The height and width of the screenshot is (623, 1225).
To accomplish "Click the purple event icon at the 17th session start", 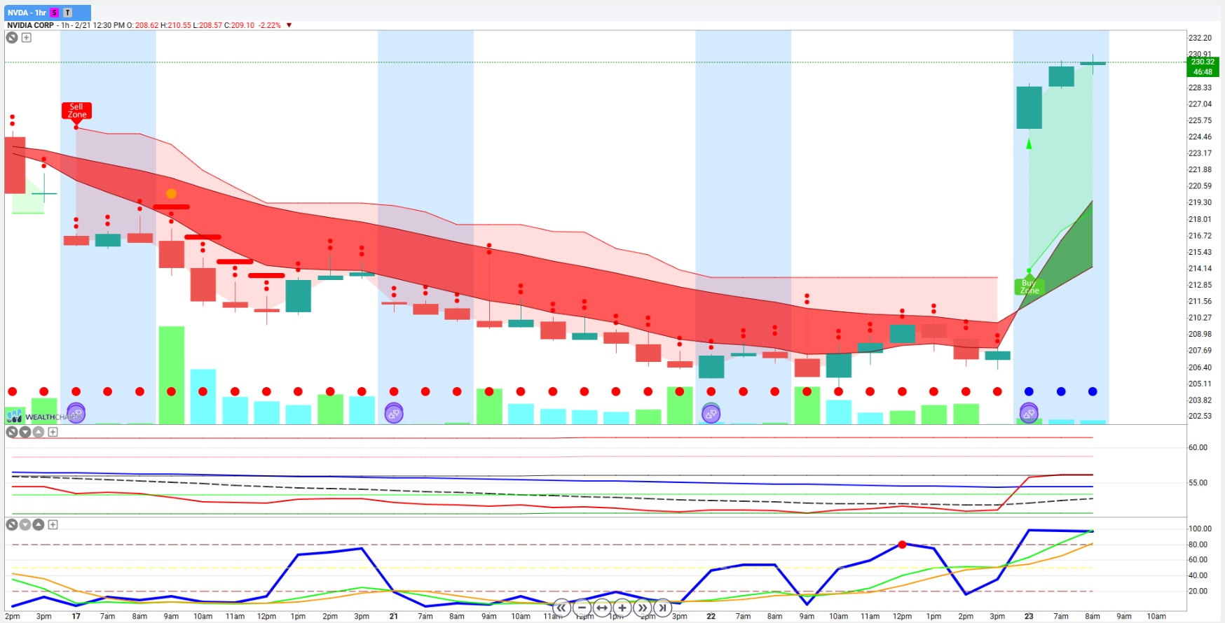I will click(x=76, y=414).
